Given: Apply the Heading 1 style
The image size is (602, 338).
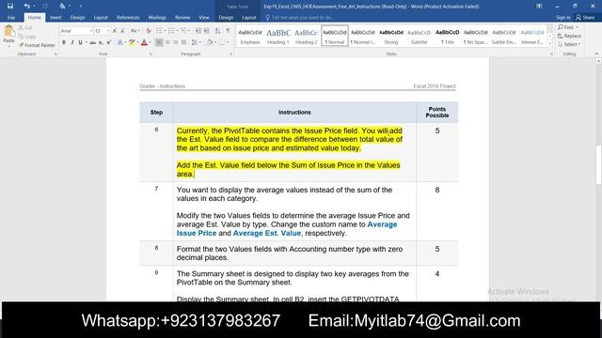Looking at the screenshot, I should tap(278, 36).
